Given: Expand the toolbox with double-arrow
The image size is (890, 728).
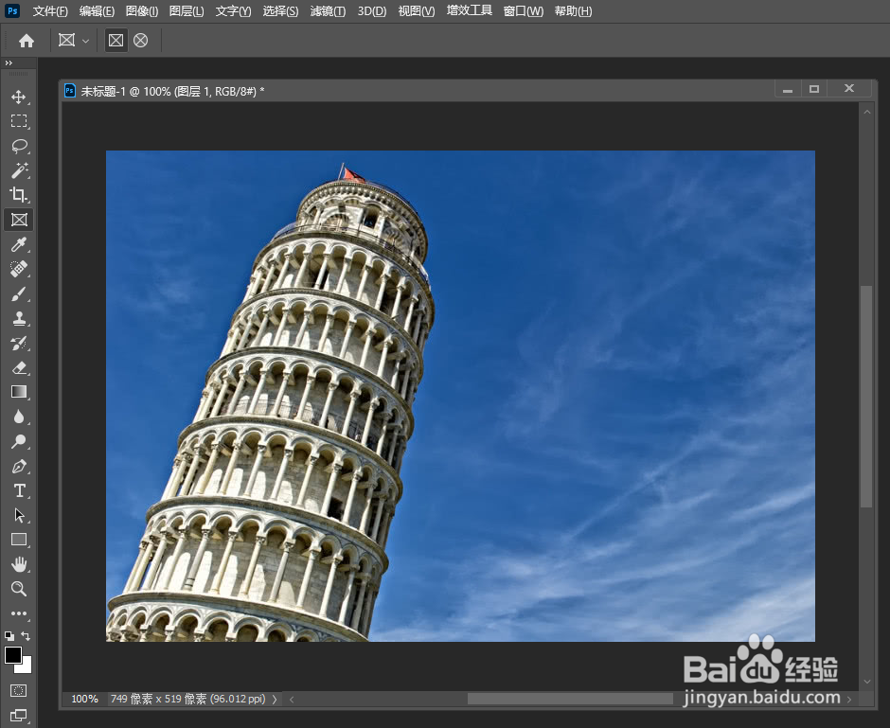Looking at the screenshot, I should tap(9, 63).
